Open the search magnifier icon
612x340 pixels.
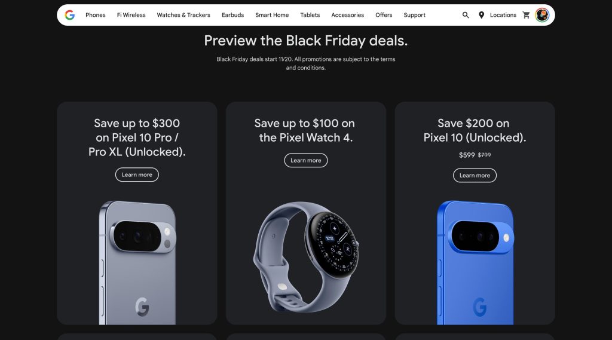pyautogui.click(x=466, y=15)
